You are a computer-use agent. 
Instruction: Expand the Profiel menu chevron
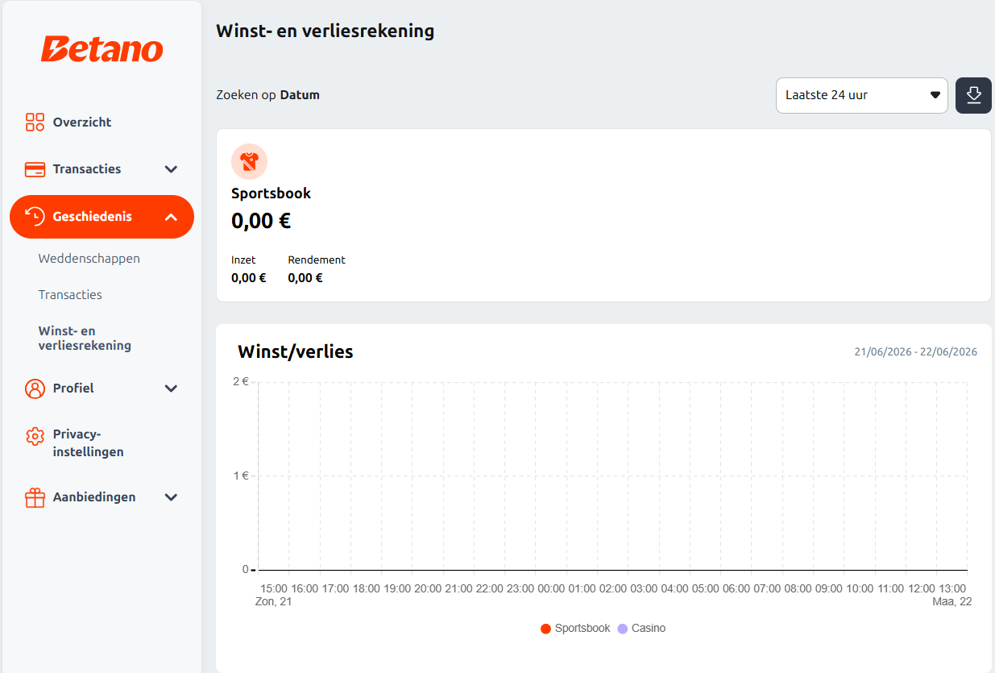pos(171,388)
